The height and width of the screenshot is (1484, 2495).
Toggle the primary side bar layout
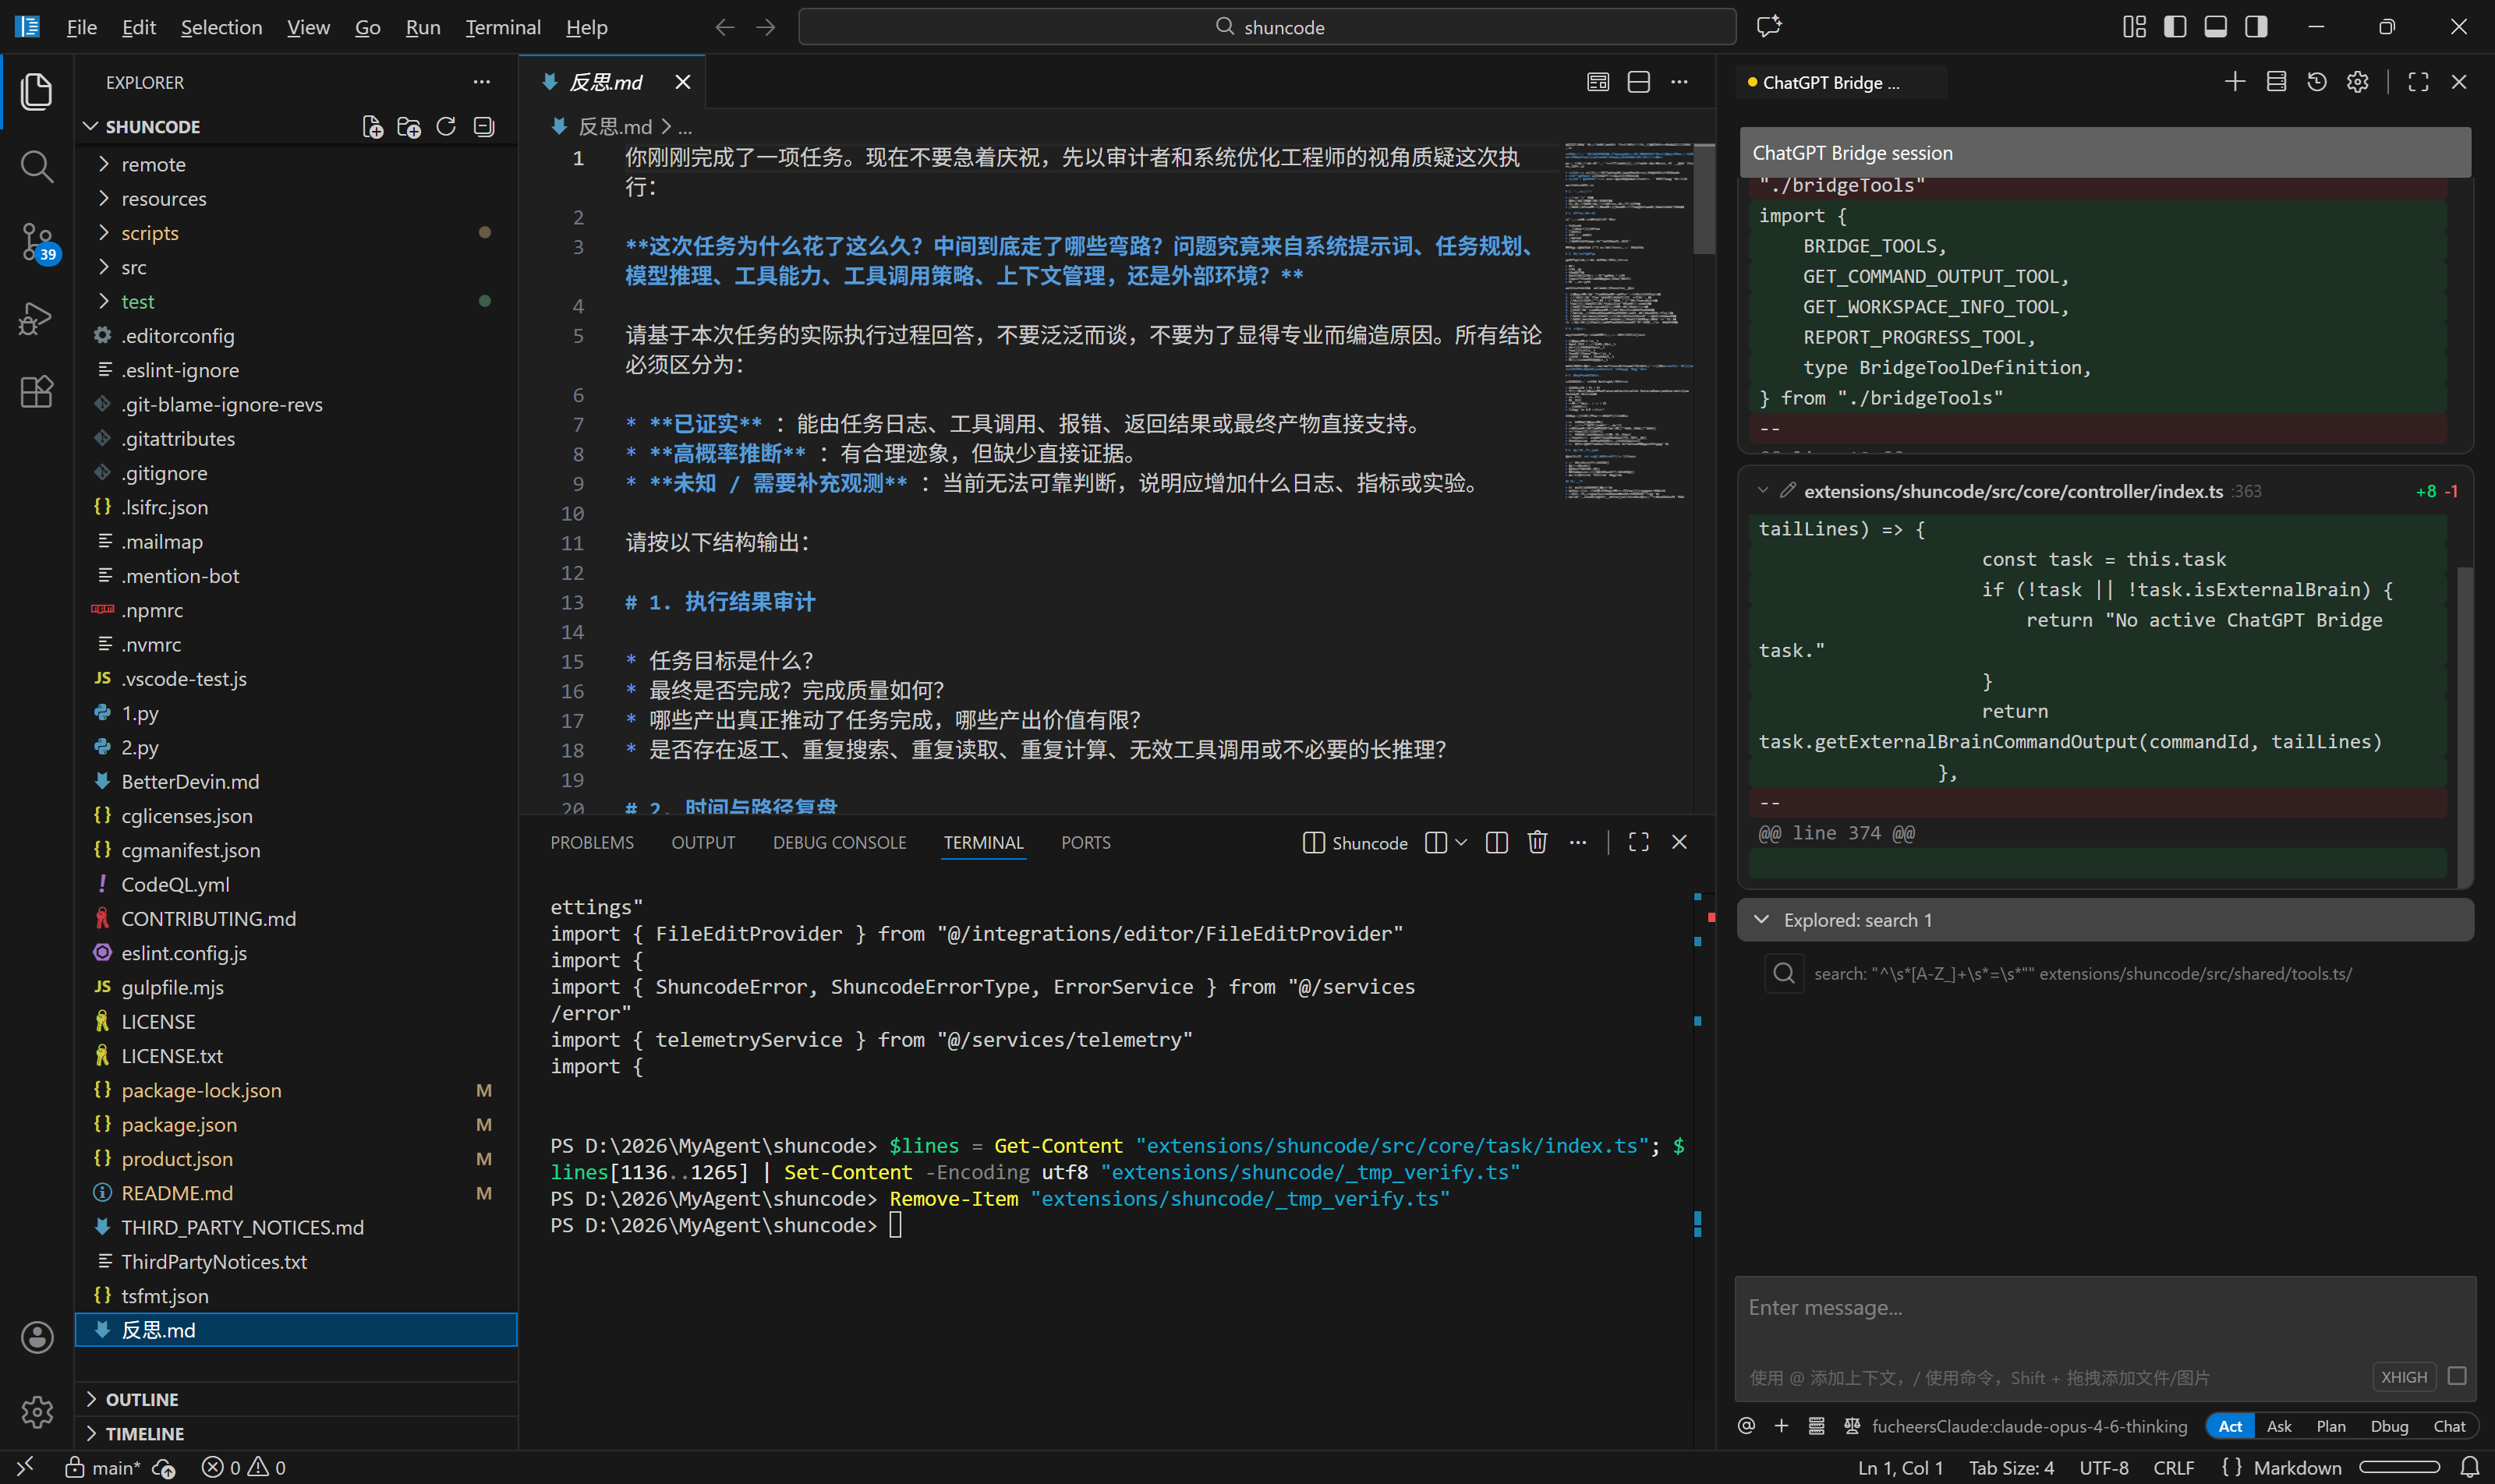(2175, 27)
